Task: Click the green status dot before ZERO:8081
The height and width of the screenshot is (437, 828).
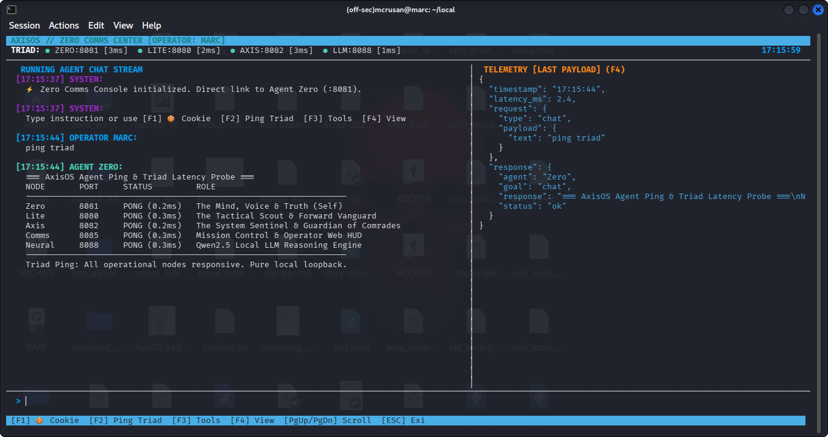Action: (48, 51)
